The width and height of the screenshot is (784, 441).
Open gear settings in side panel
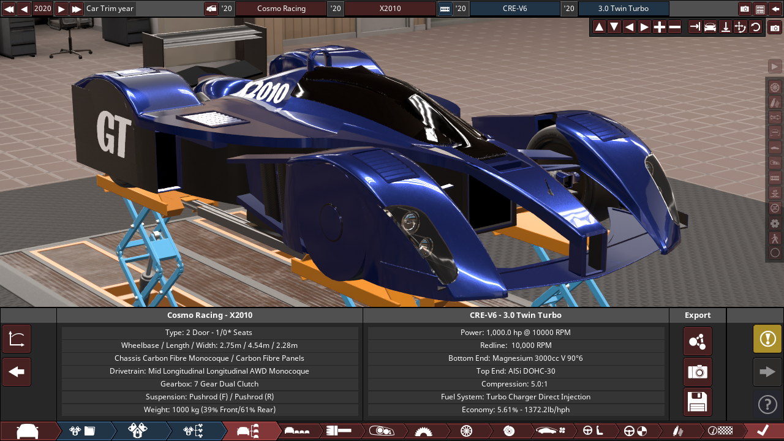click(x=775, y=224)
